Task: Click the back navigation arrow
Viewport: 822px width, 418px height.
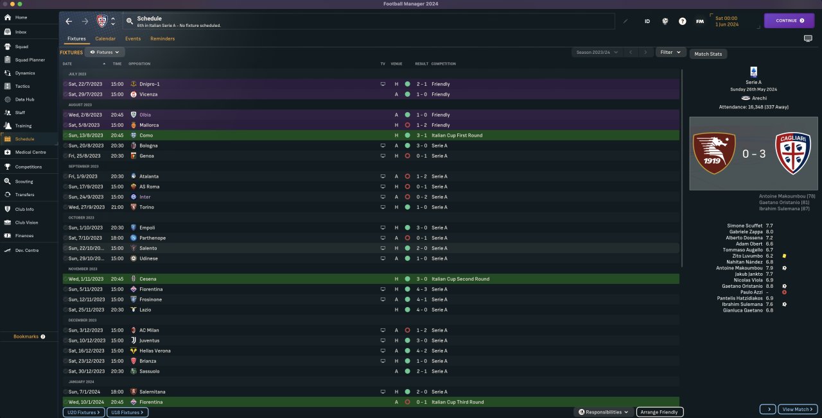Action: pos(69,21)
